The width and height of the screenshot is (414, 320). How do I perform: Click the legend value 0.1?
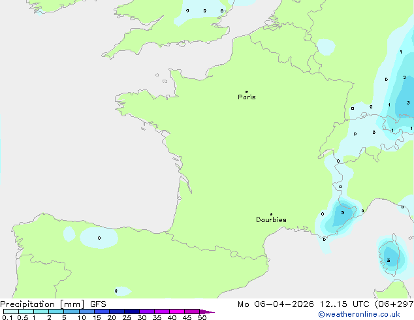click(7, 317)
